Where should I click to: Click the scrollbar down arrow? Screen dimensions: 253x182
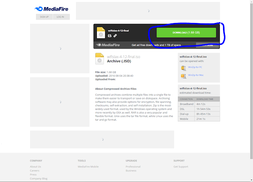click(251, 180)
